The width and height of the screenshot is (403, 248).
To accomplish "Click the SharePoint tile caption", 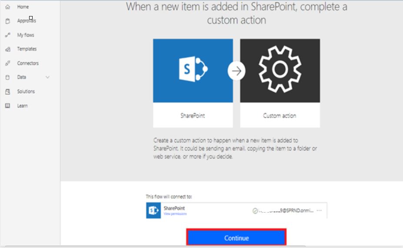I will click(x=193, y=115).
